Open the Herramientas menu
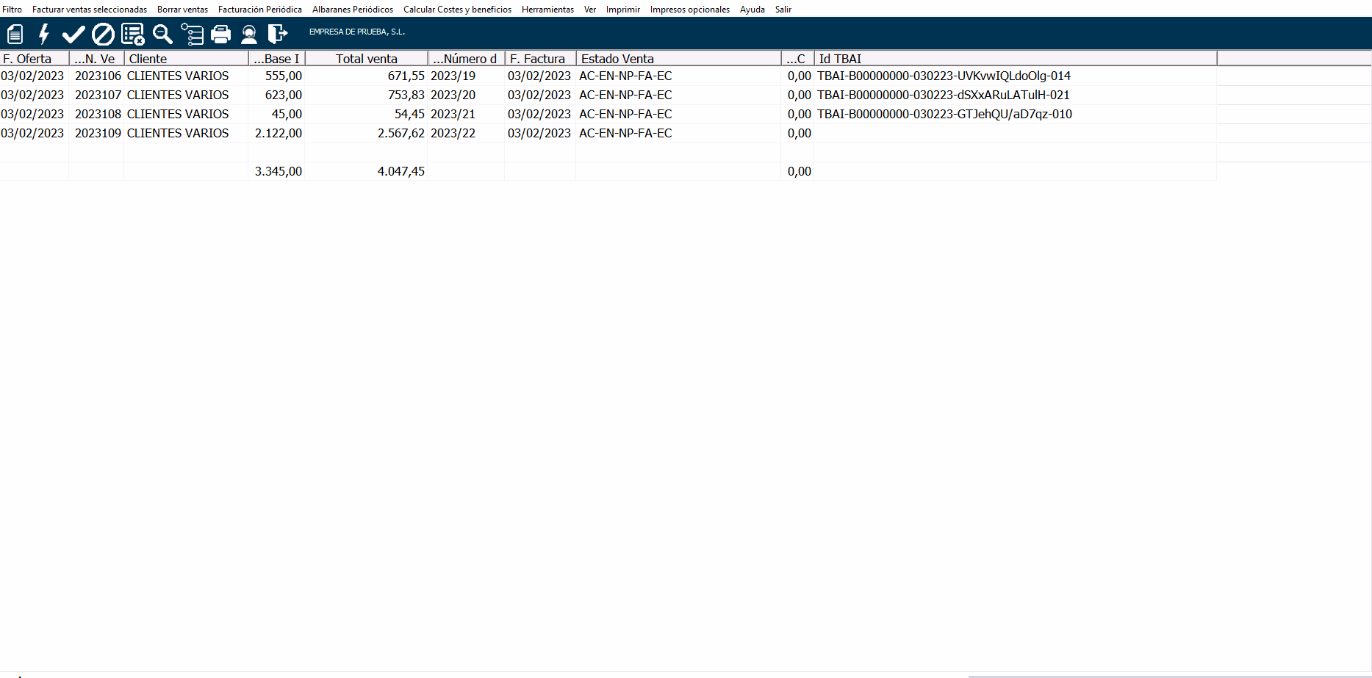Image resolution: width=1372 pixels, height=678 pixels. pos(547,10)
